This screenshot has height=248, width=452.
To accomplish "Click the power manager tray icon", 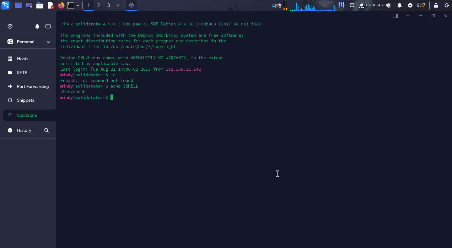I will [410, 5].
